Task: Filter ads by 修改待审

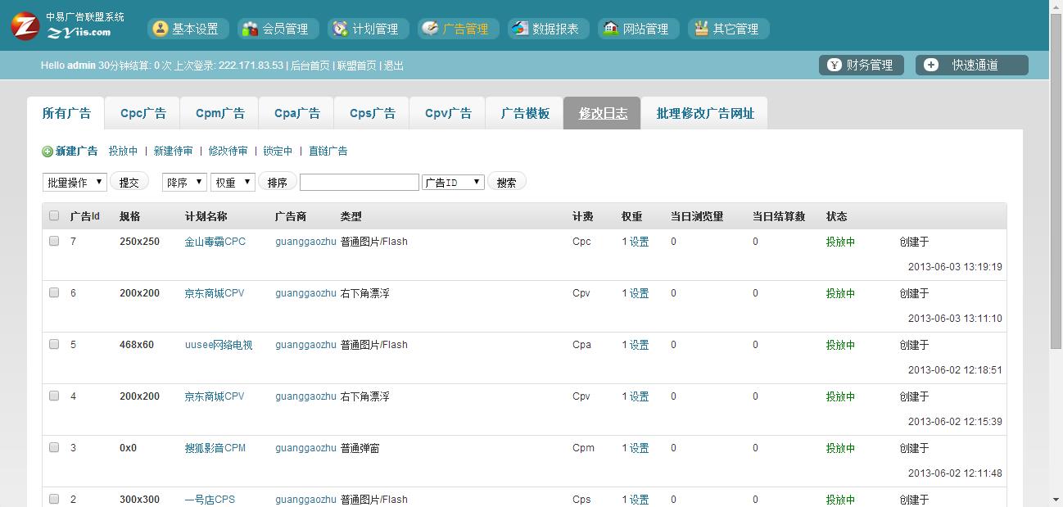Action: click(x=228, y=152)
